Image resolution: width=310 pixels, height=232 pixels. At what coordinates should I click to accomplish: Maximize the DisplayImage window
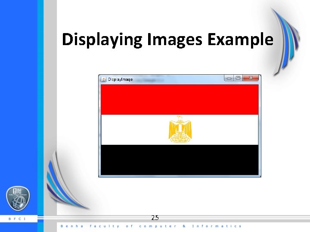[x=238, y=78]
